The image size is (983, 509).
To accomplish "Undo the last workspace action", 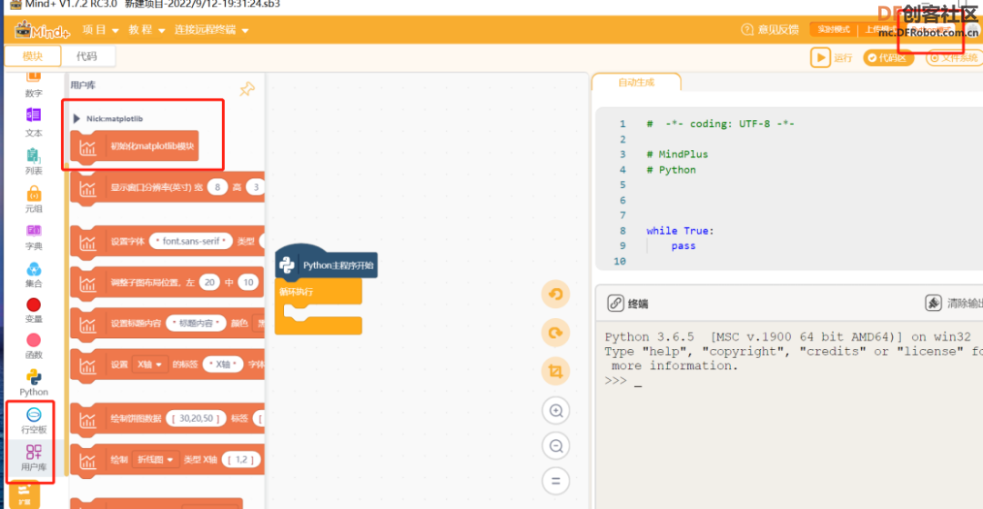I will click(x=555, y=294).
